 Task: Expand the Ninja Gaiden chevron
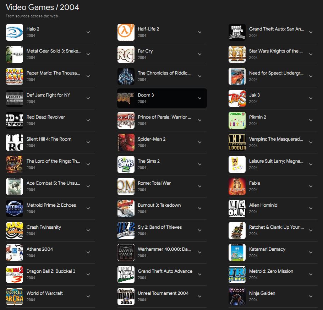pyautogui.click(x=311, y=297)
